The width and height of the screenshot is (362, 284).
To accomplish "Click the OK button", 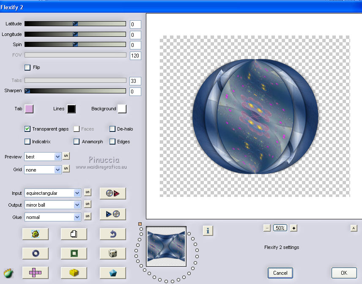I will click(x=344, y=273).
